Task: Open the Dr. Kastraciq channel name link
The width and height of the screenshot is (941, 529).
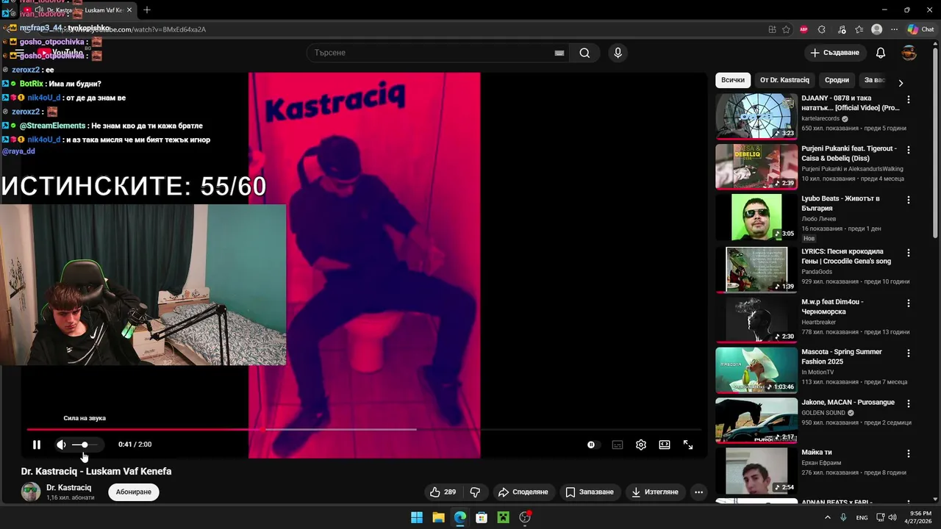Action: 69,487
